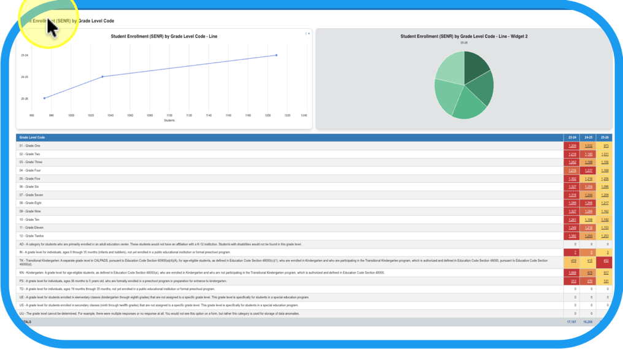Sort by the 23-24 column header
The height and width of the screenshot is (349, 623).
pos(572,137)
